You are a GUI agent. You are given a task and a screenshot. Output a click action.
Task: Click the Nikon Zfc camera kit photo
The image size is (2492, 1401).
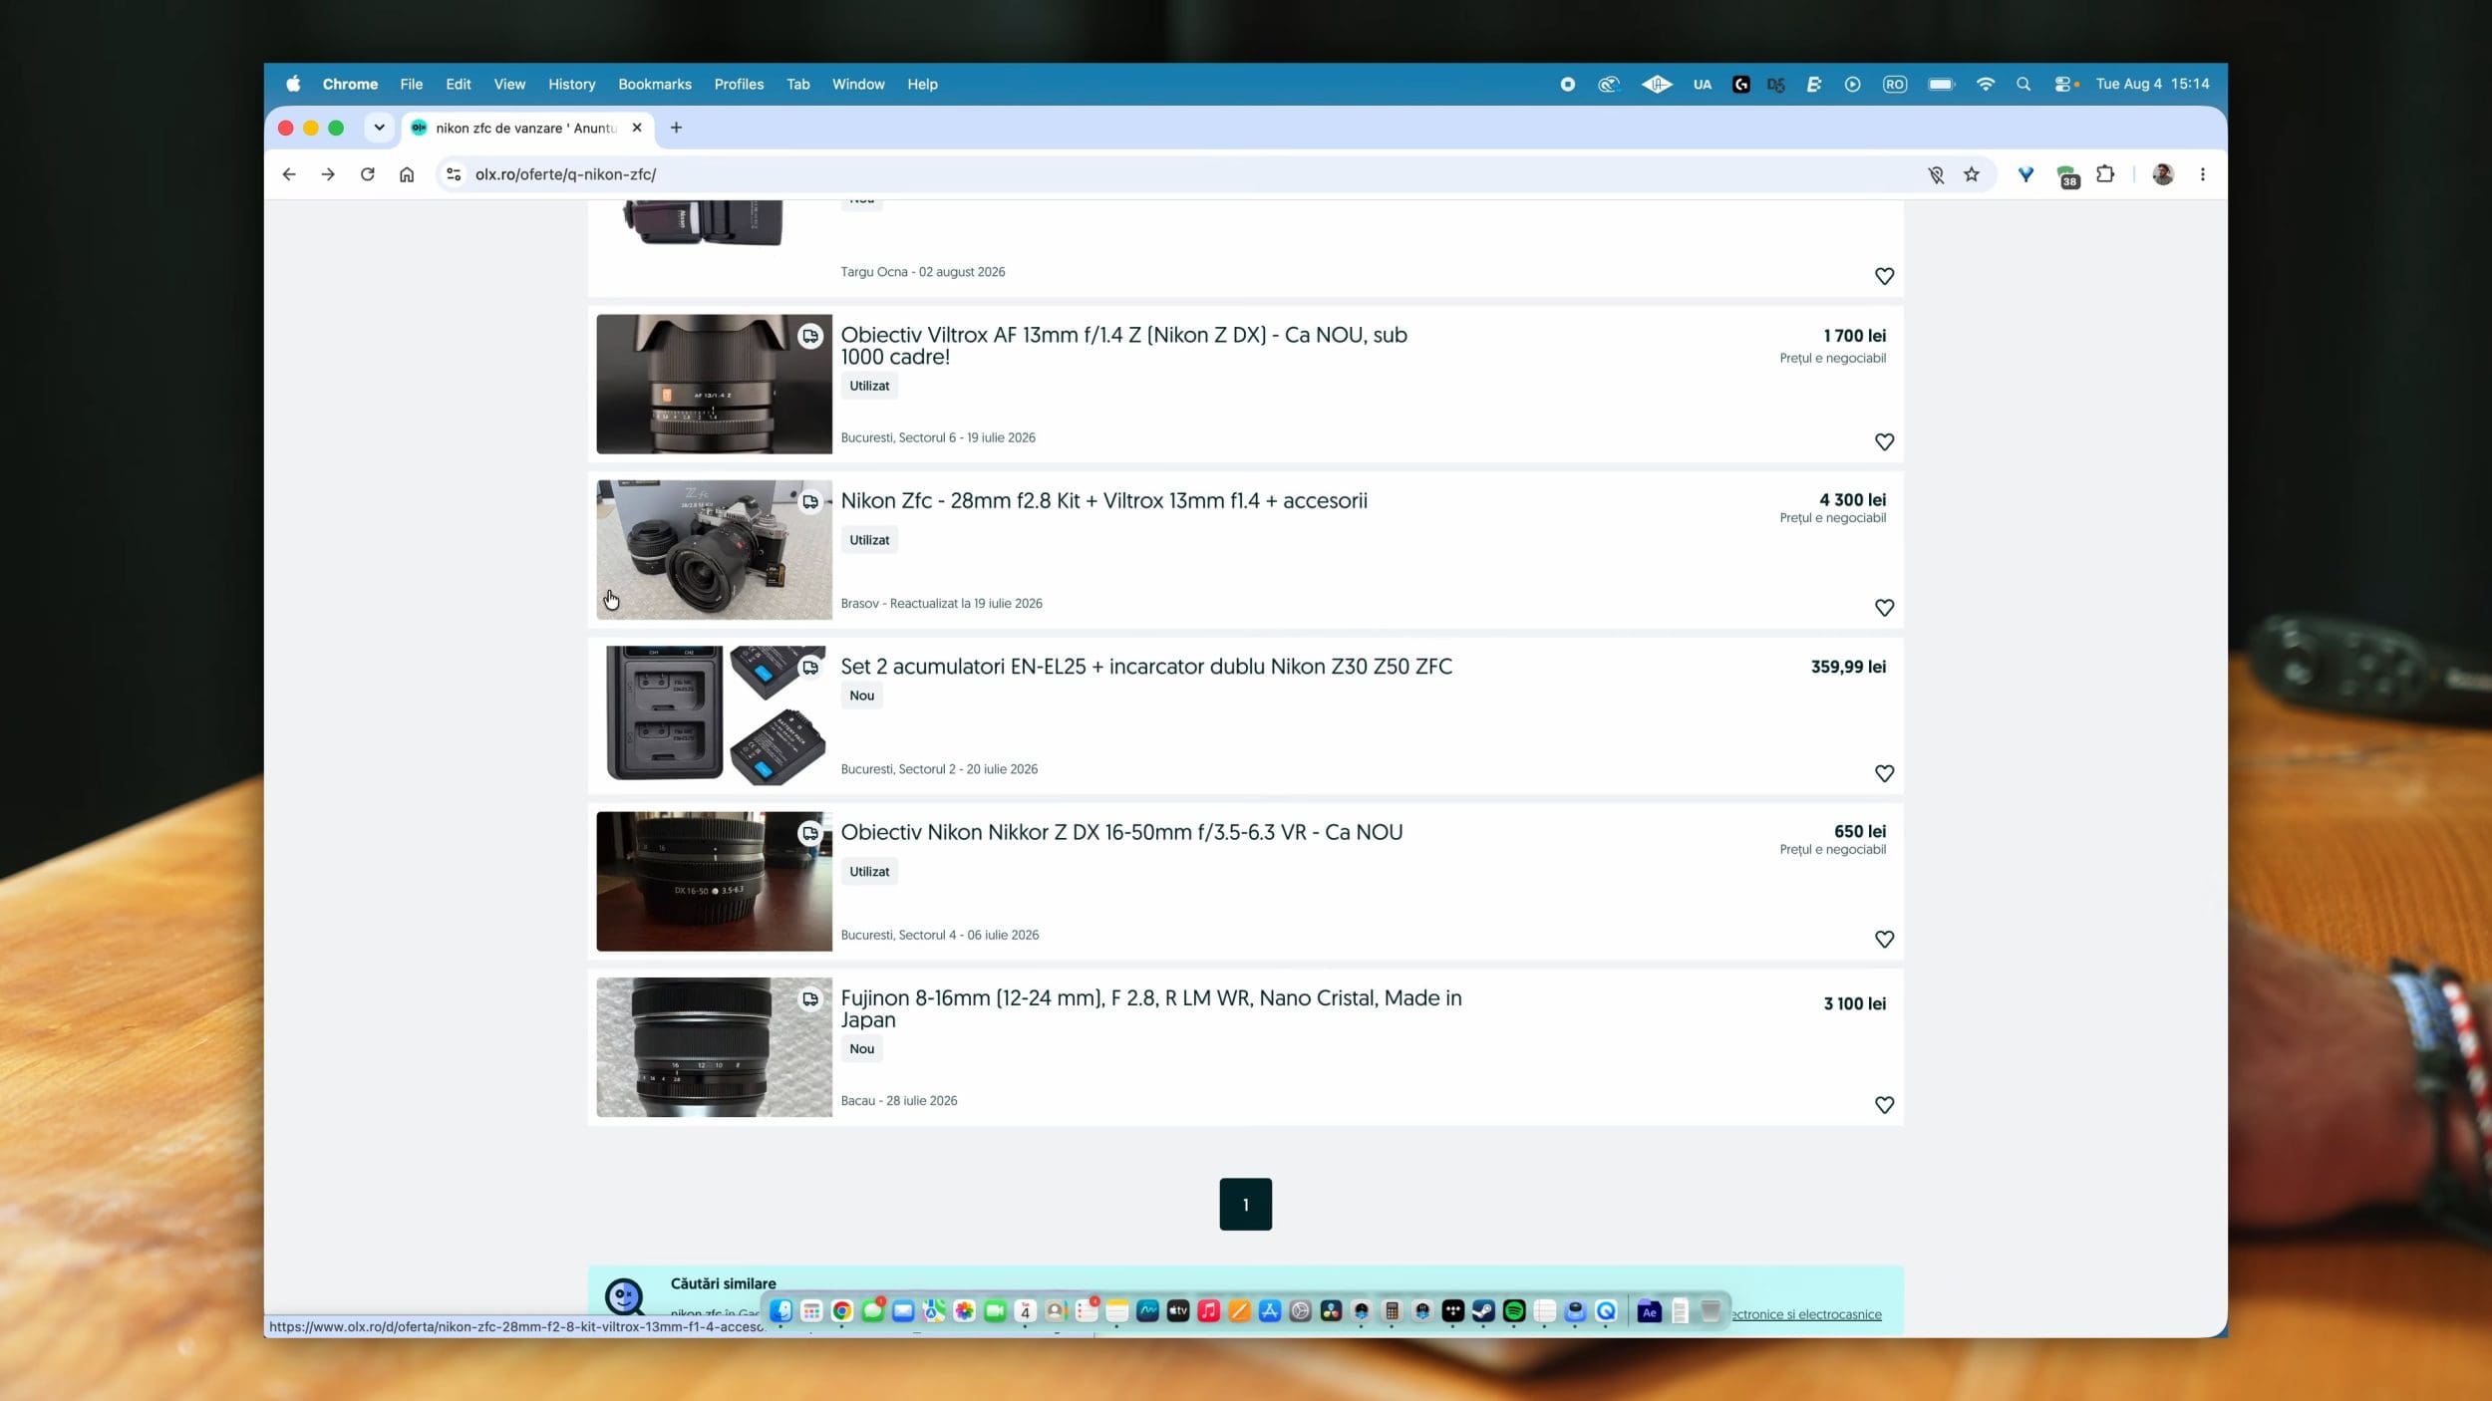click(714, 550)
